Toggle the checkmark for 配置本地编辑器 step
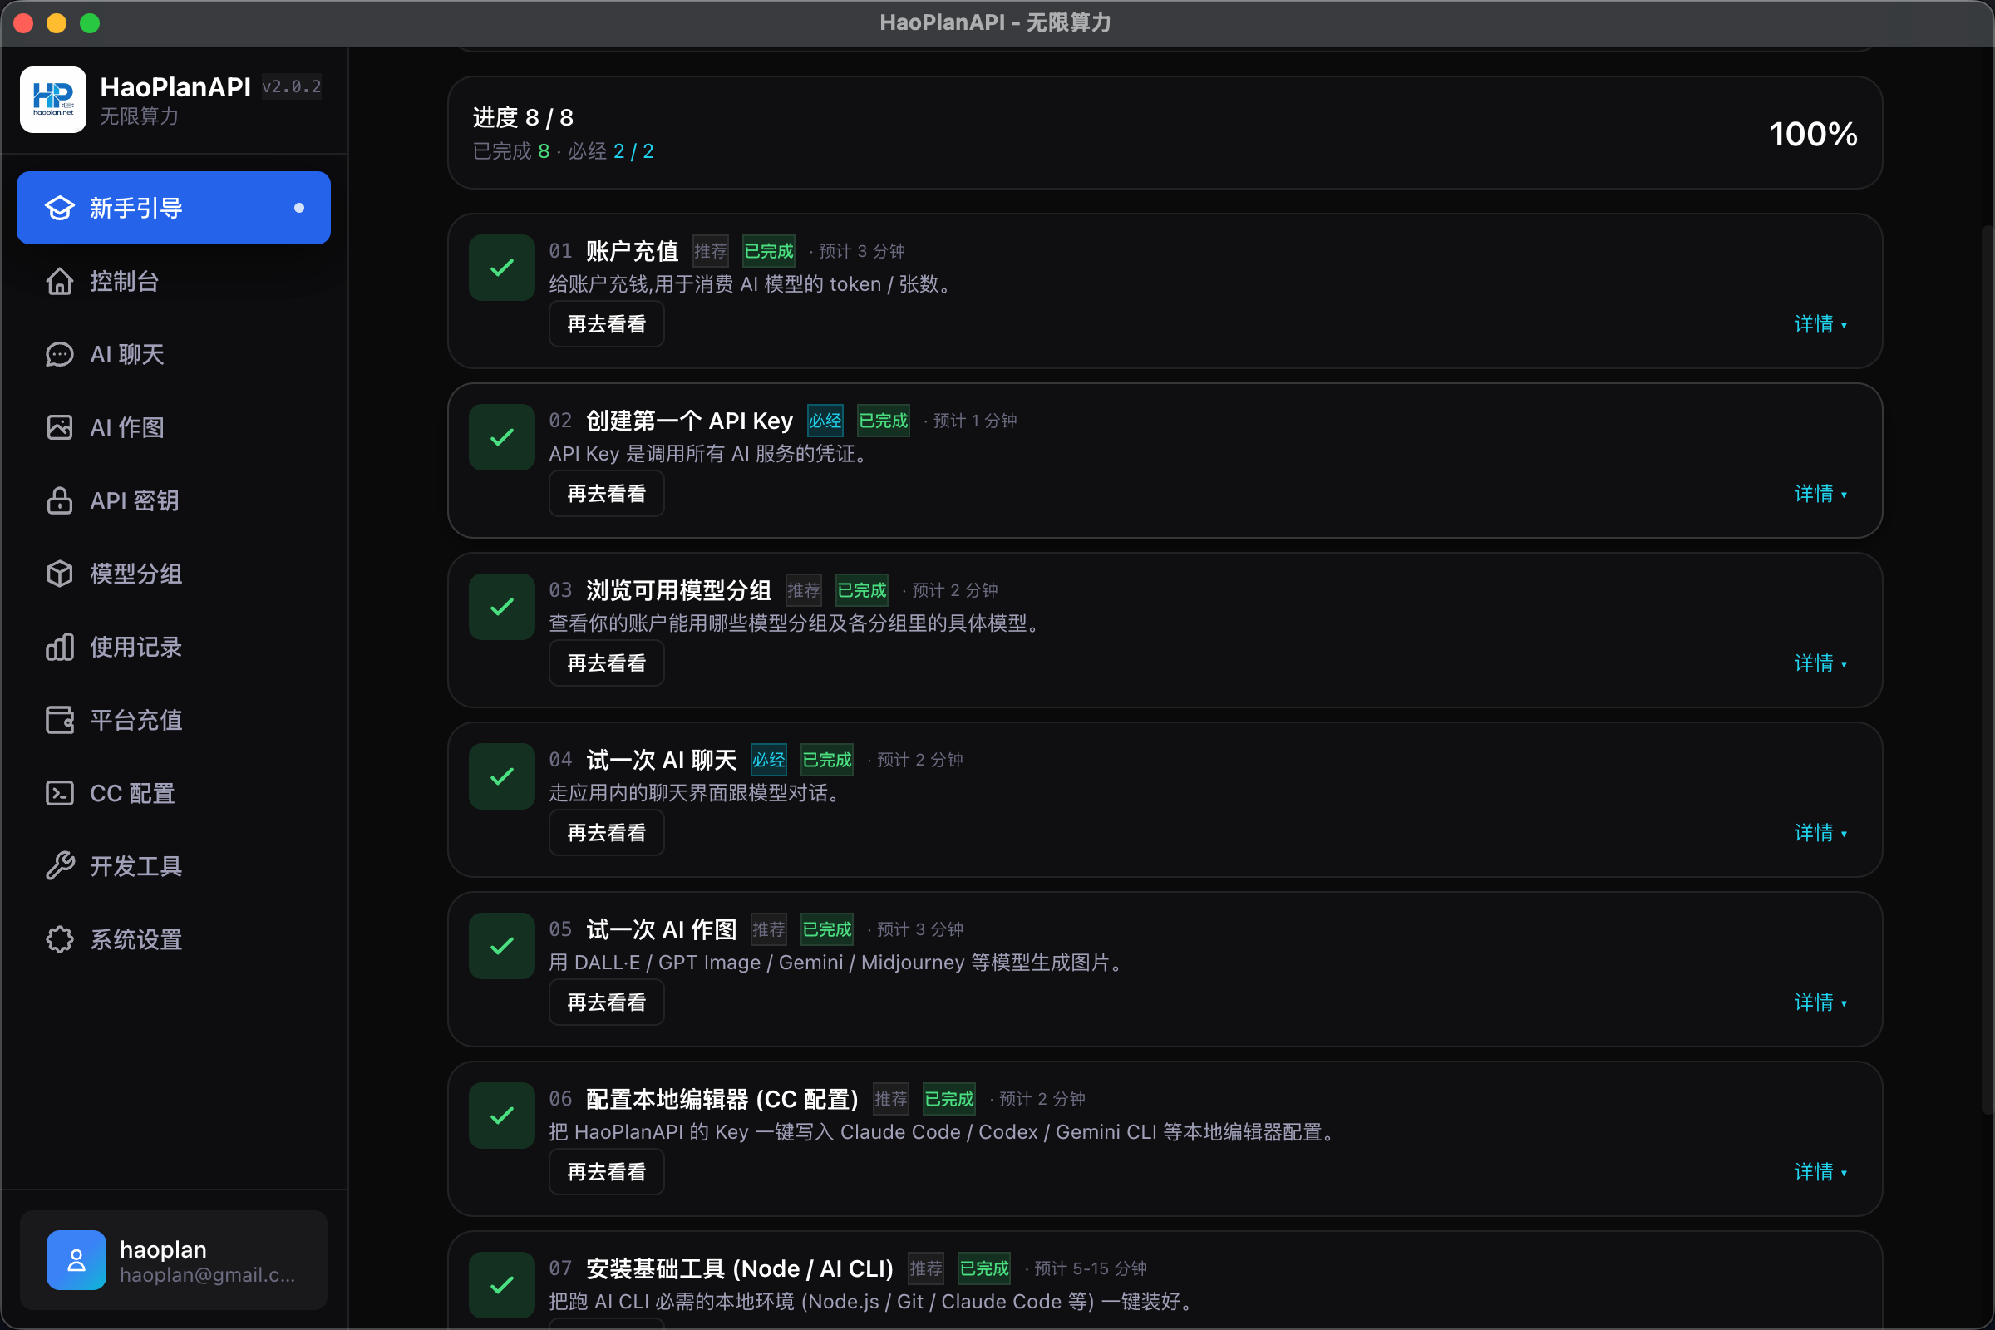Screen dimensions: 1995x1330 (502, 1116)
